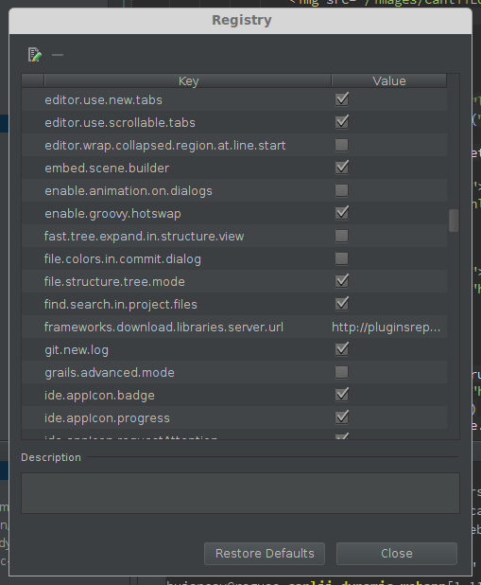Check file.colors.in.commit.dialog checkbox
This screenshot has height=585, width=481.
click(342, 258)
